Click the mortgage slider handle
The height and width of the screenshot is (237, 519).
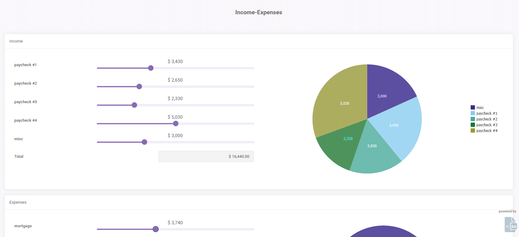click(x=156, y=229)
